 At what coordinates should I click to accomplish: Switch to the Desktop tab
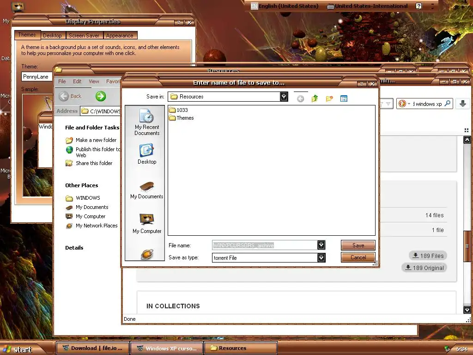pos(52,36)
